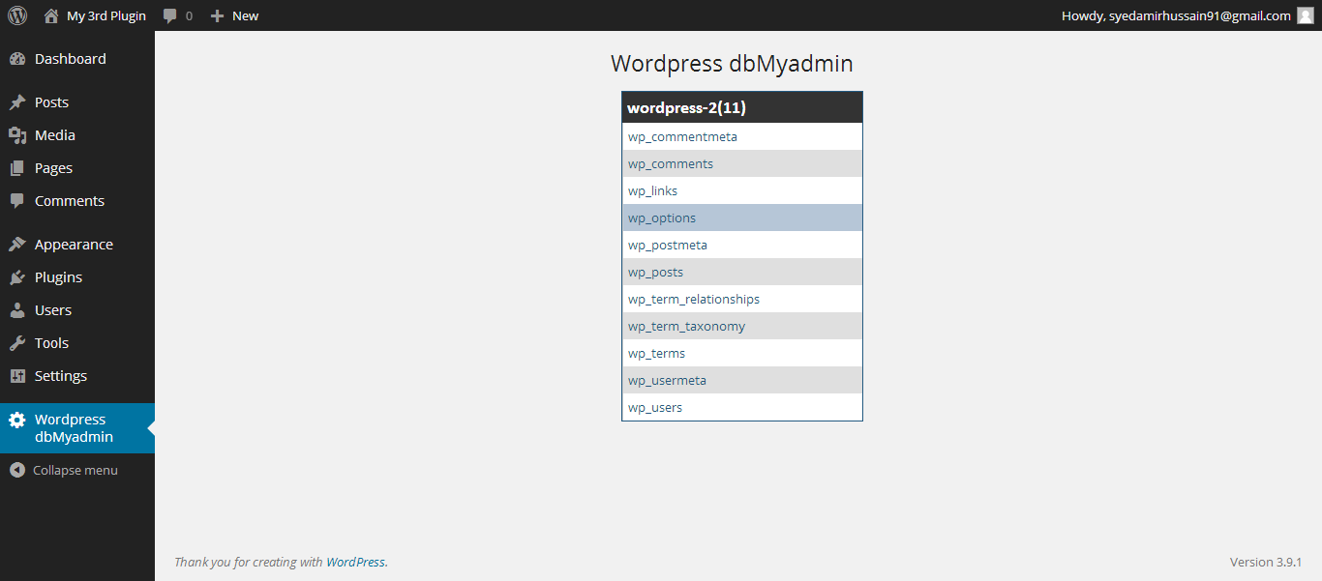Open the Dashboard menu
Screen dimensions: 1322x581
[x=77, y=59]
